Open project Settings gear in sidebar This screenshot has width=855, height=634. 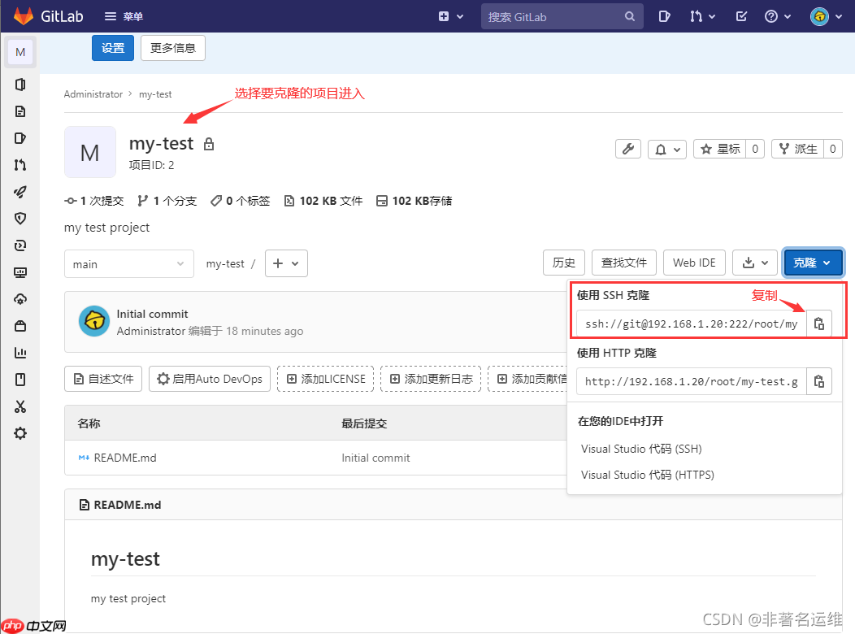[x=20, y=433]
